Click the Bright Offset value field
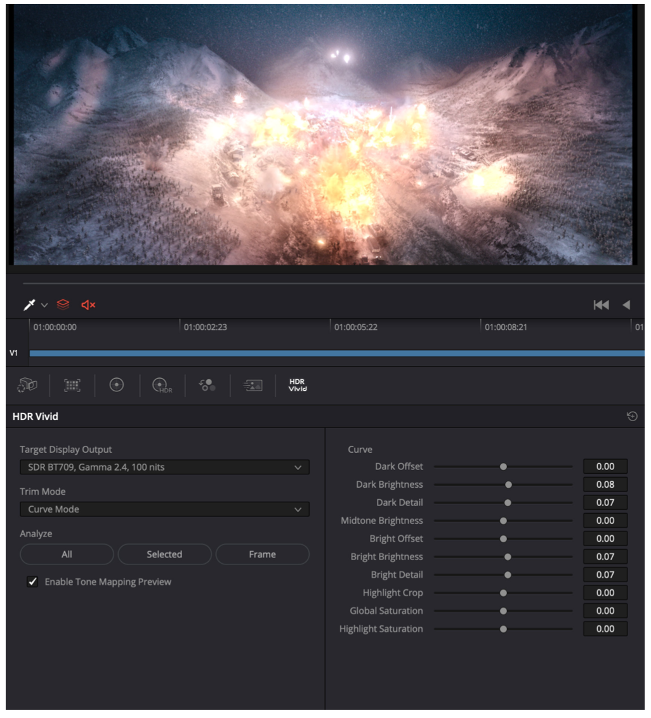Viewport: 651px width, 718px height. (605, 539)
